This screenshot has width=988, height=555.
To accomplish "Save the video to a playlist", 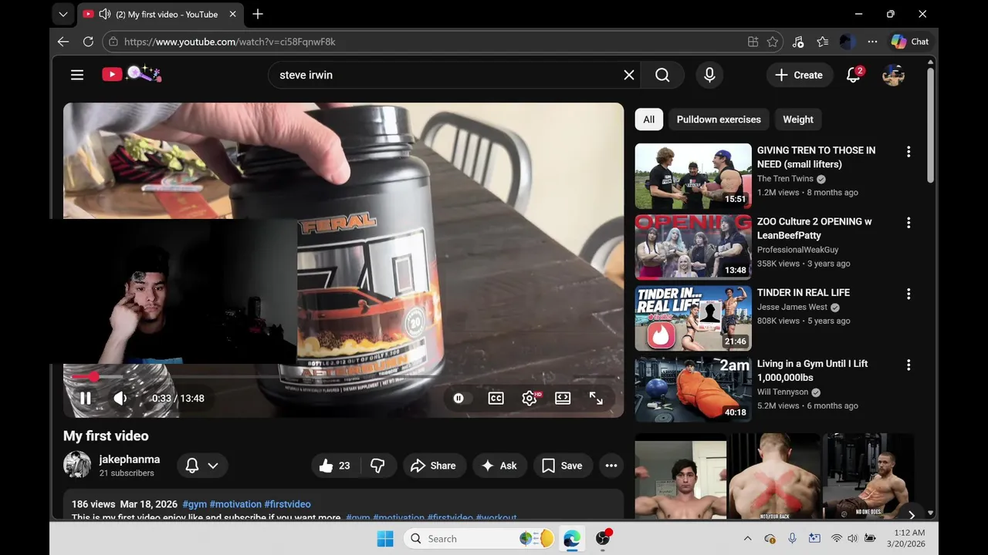I will [563, 466].
